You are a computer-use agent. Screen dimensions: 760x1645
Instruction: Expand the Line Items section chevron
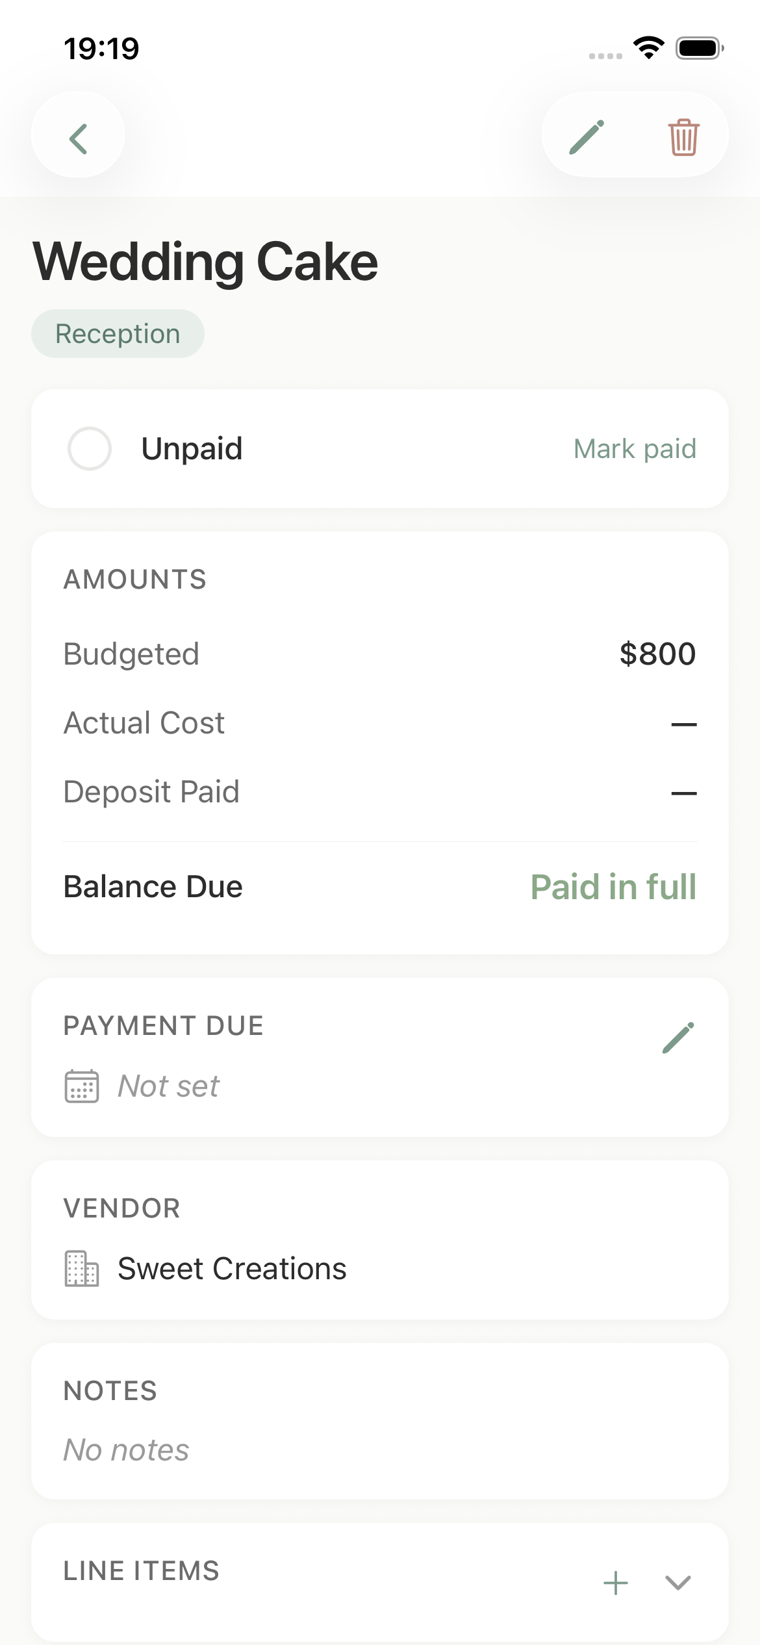coord(678,1583)
